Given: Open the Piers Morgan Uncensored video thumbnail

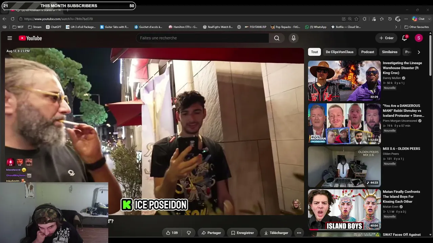Looking at the screenshot, I should pyautogui.click(x=344, y=124).
